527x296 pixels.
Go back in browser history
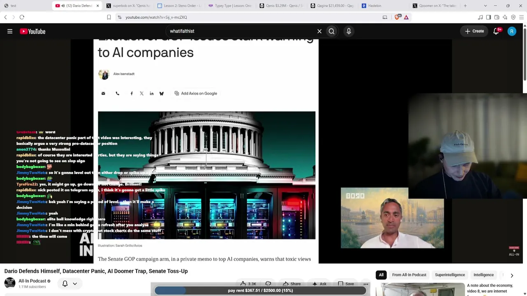[5, 17]
